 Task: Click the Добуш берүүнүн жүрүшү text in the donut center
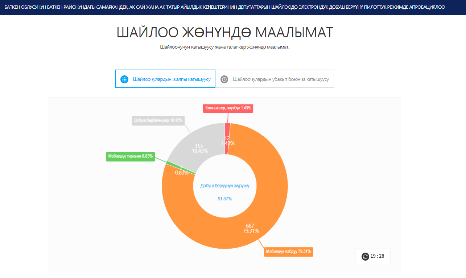point(225,186)
